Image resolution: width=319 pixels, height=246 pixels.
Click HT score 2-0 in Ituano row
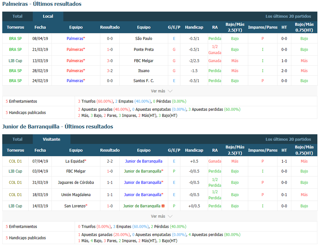pos(284,71)
